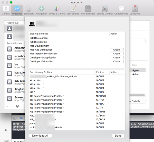Open the account actions gear menu
The width and height of the screenshot is (154, 142).
pyautogui.click(x=17, y=106)
